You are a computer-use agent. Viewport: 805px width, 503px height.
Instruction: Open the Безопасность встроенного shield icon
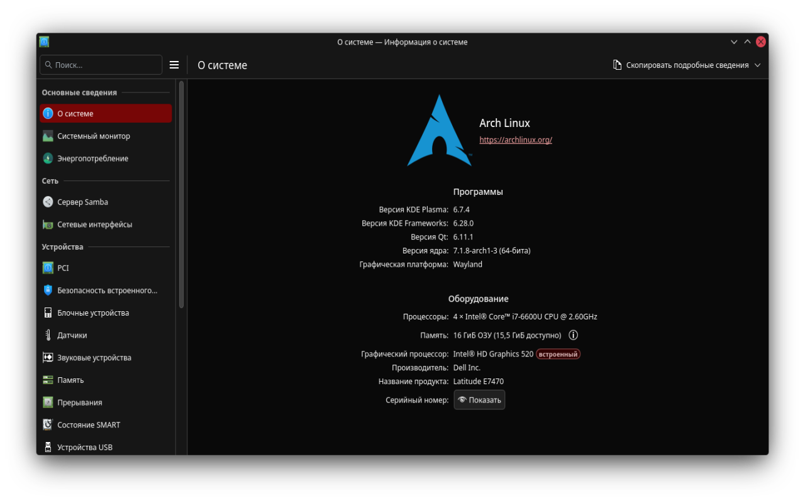pos(48,290)
